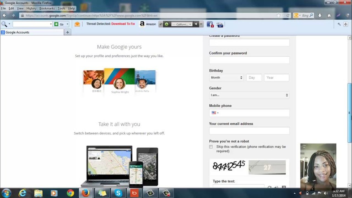
Task: Open Internet Explorer from the taskbar
Action: pyautogui.click(x=23, y=193)
